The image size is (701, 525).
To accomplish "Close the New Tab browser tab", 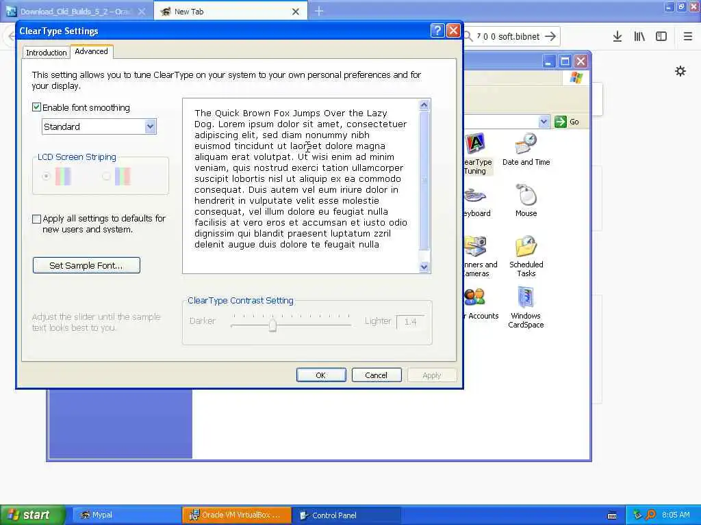I will pyautogui.click(x=296, y=12).
